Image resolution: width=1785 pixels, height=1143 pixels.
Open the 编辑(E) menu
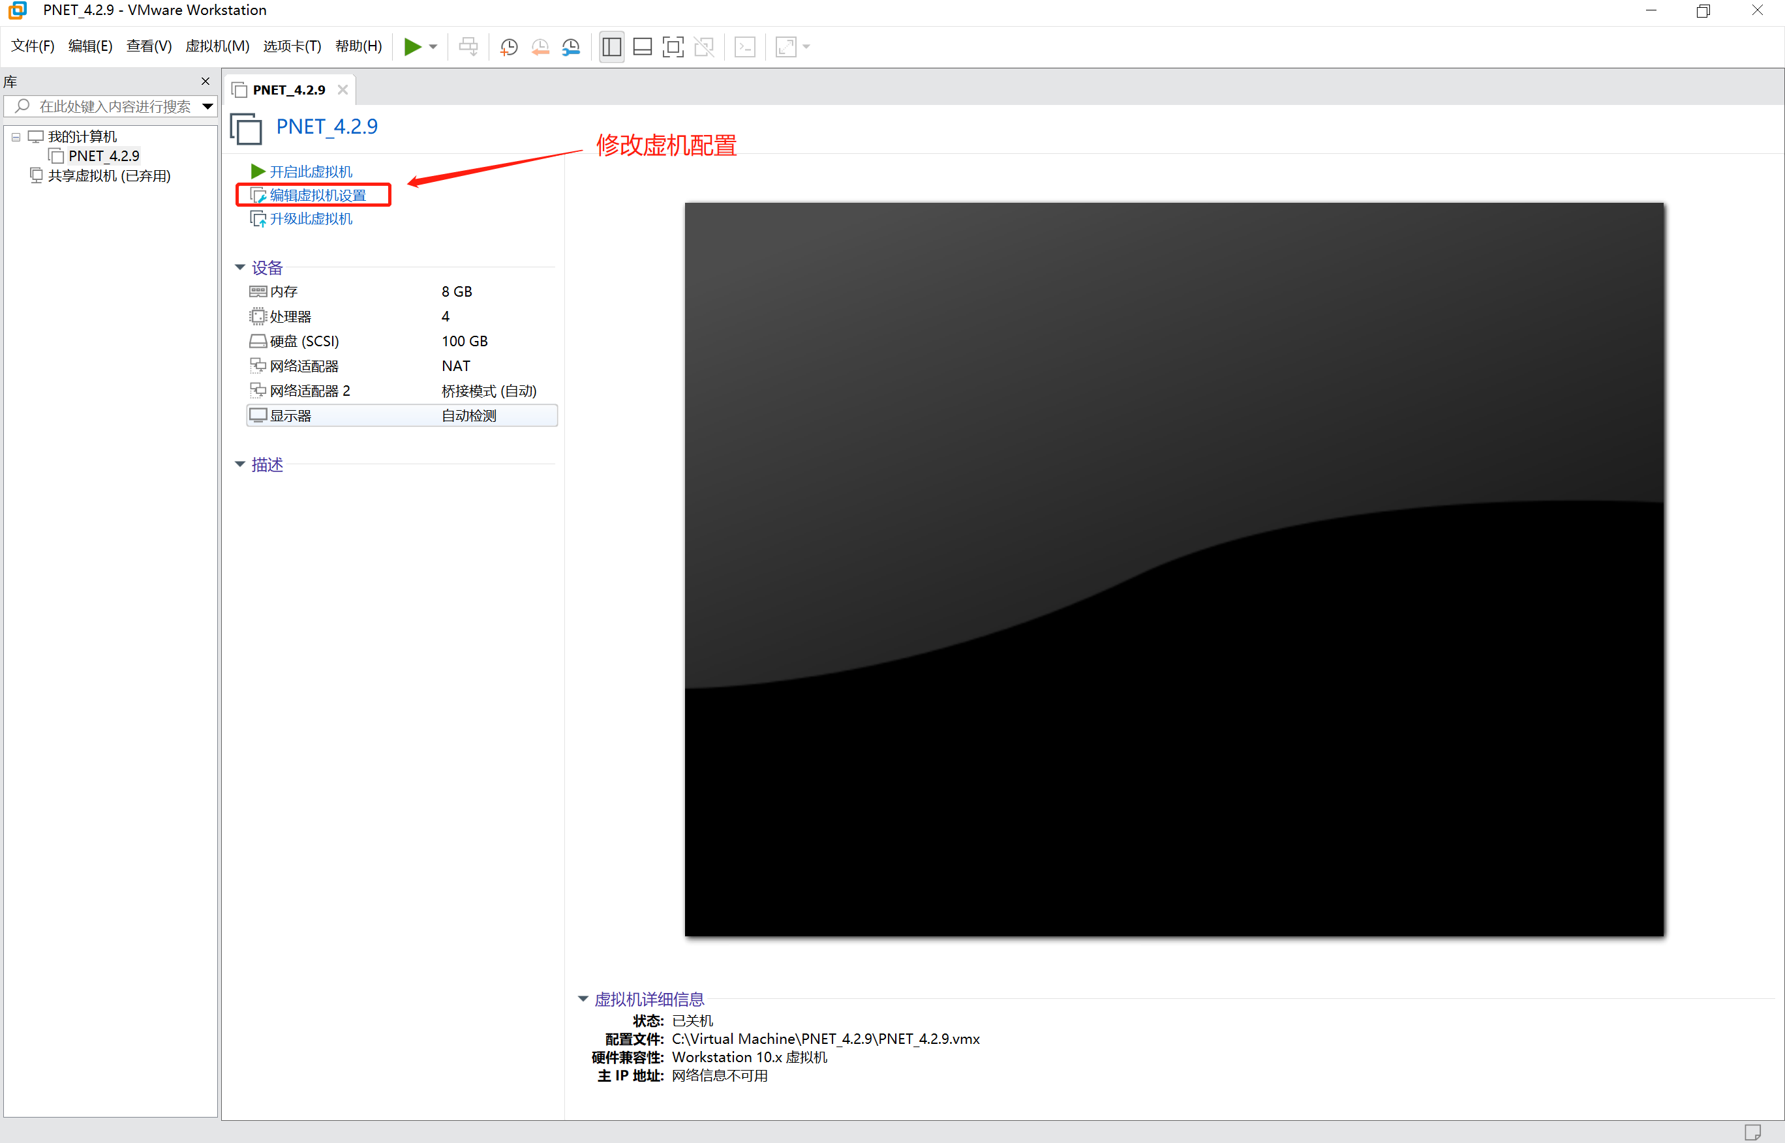coord(91,46)
